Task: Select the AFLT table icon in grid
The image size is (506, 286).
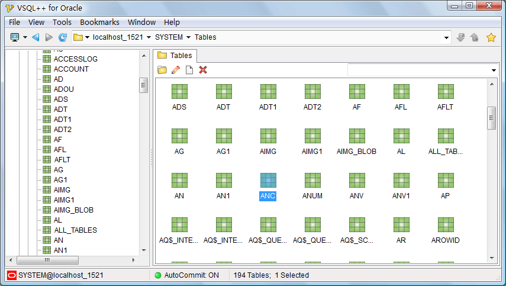Action: pyautogui.click(x=446, y=92)
